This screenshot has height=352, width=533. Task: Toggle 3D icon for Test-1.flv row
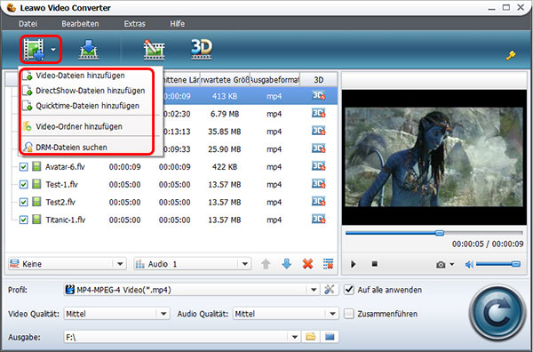coord(319,184)
